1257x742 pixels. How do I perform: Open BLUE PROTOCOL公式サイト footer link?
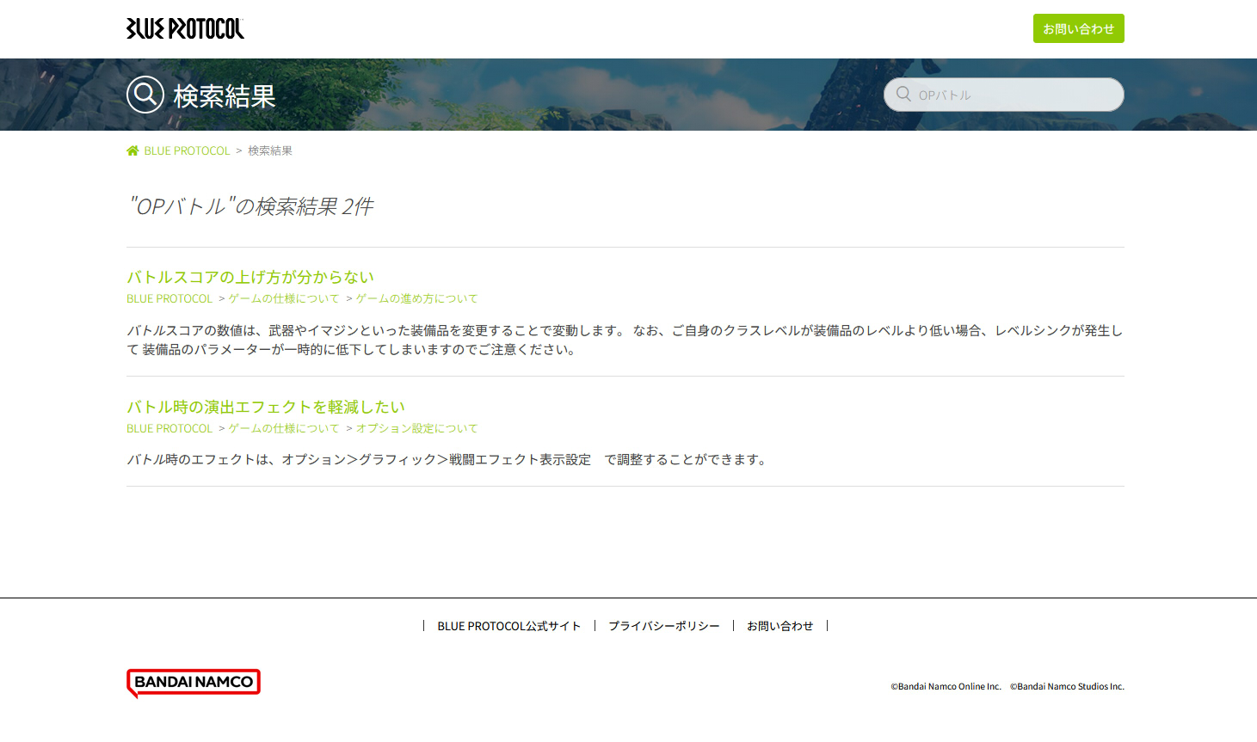pyautogui.click(x=509, y=626)
